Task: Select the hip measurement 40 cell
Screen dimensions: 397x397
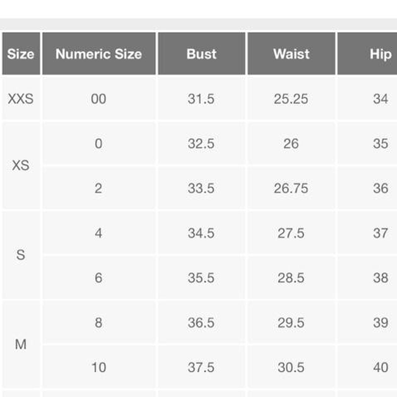Action: tap(380, 367)
